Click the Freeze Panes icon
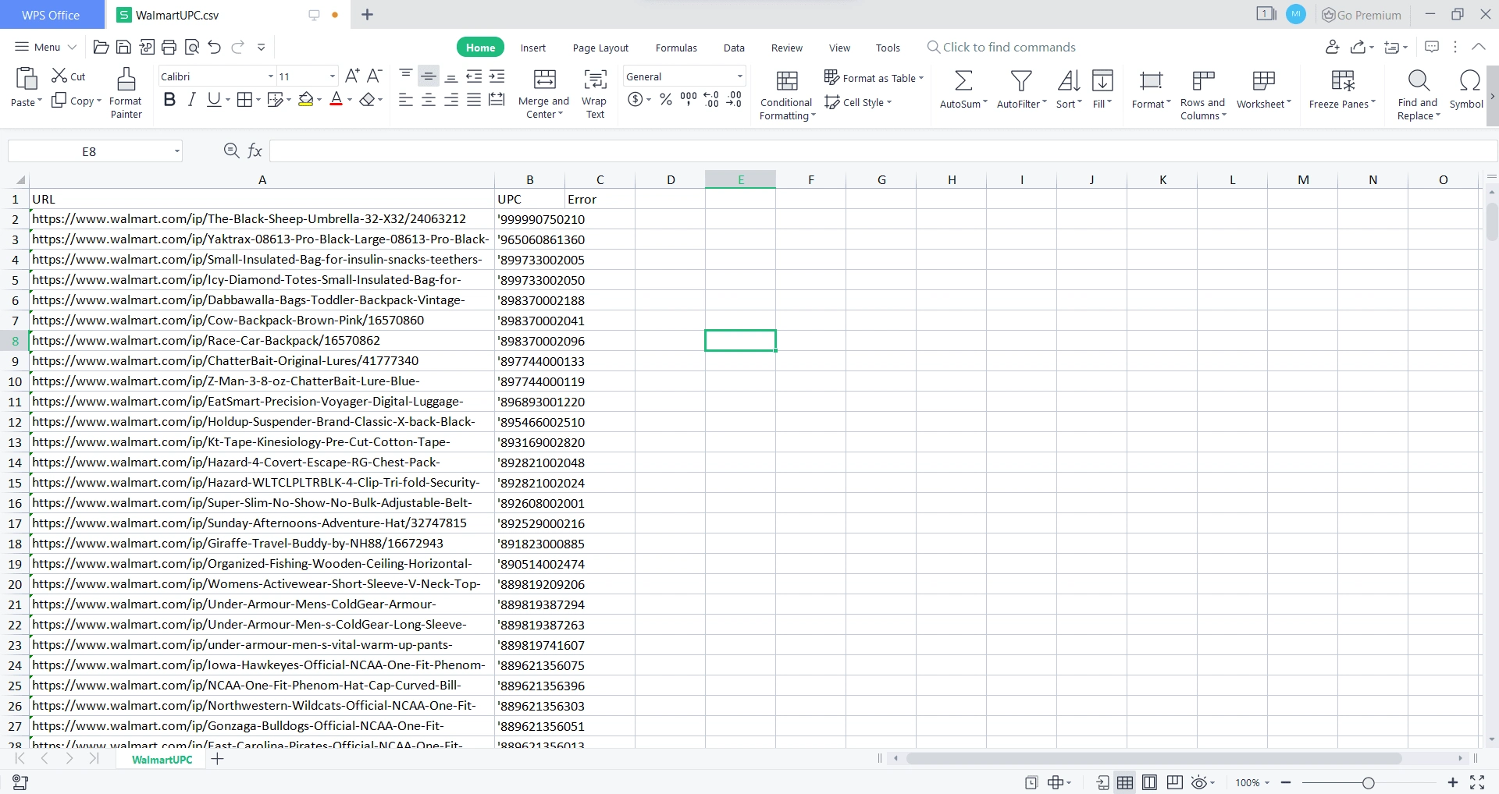Screen dimensions: 1499x794 point(1343,80)
